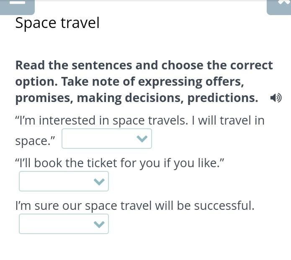Viewport: 291px width, 260px height.
Task: Open the dropdown under "will be successful"
Action: point(64,224)
